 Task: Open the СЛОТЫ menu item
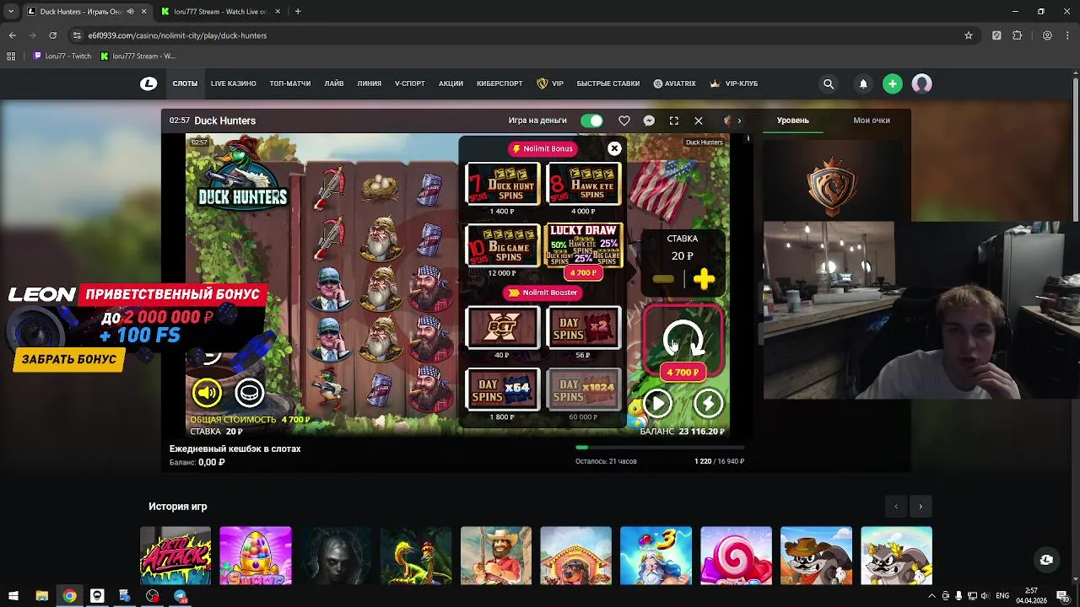(x=185, y=83)
